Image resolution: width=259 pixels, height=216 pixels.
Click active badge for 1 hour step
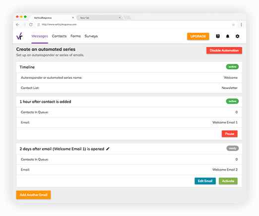pyautogui.click(x=232, y=101)
